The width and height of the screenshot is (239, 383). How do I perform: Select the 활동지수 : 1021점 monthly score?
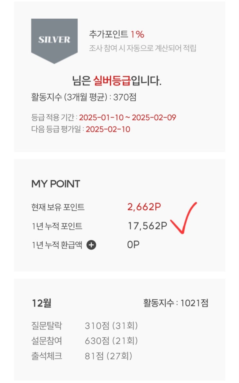[x=176, y=303]
